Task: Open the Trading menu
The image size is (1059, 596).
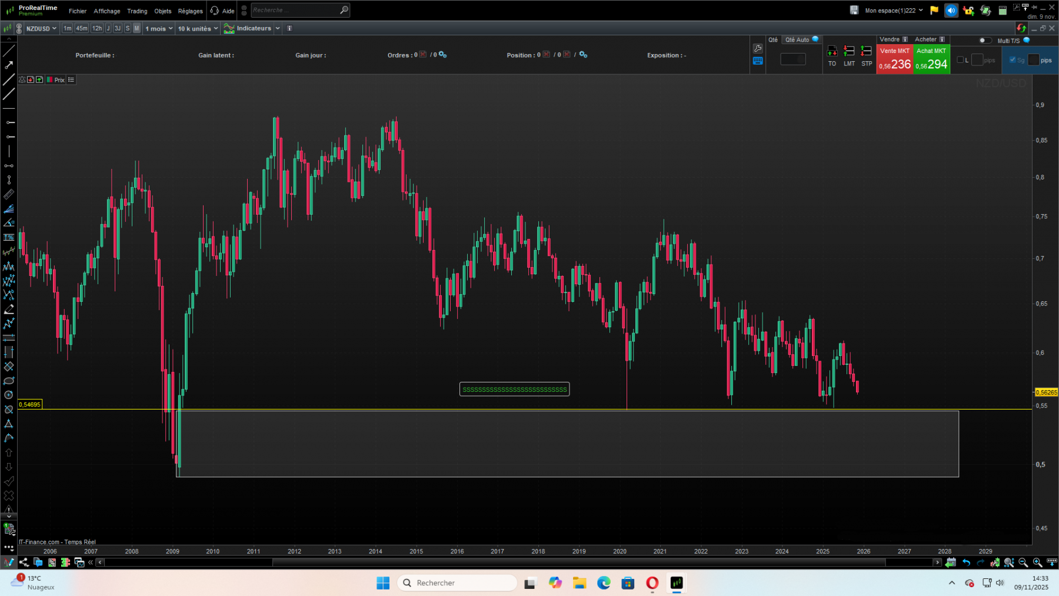Action: [x=136, y=11]
